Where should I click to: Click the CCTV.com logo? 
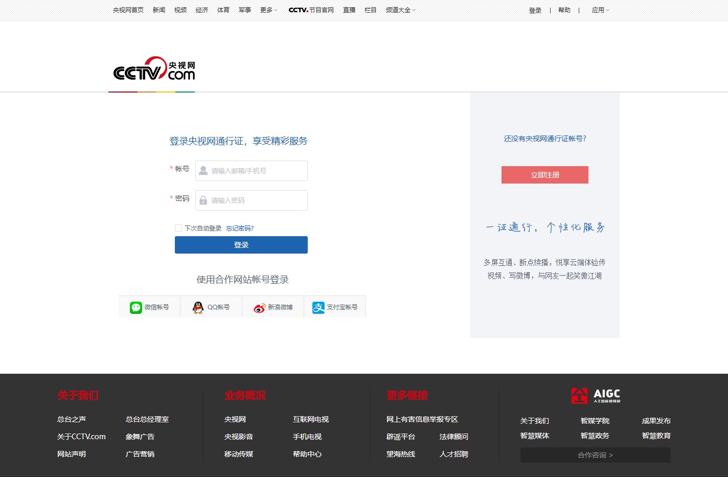pos(154,69)
